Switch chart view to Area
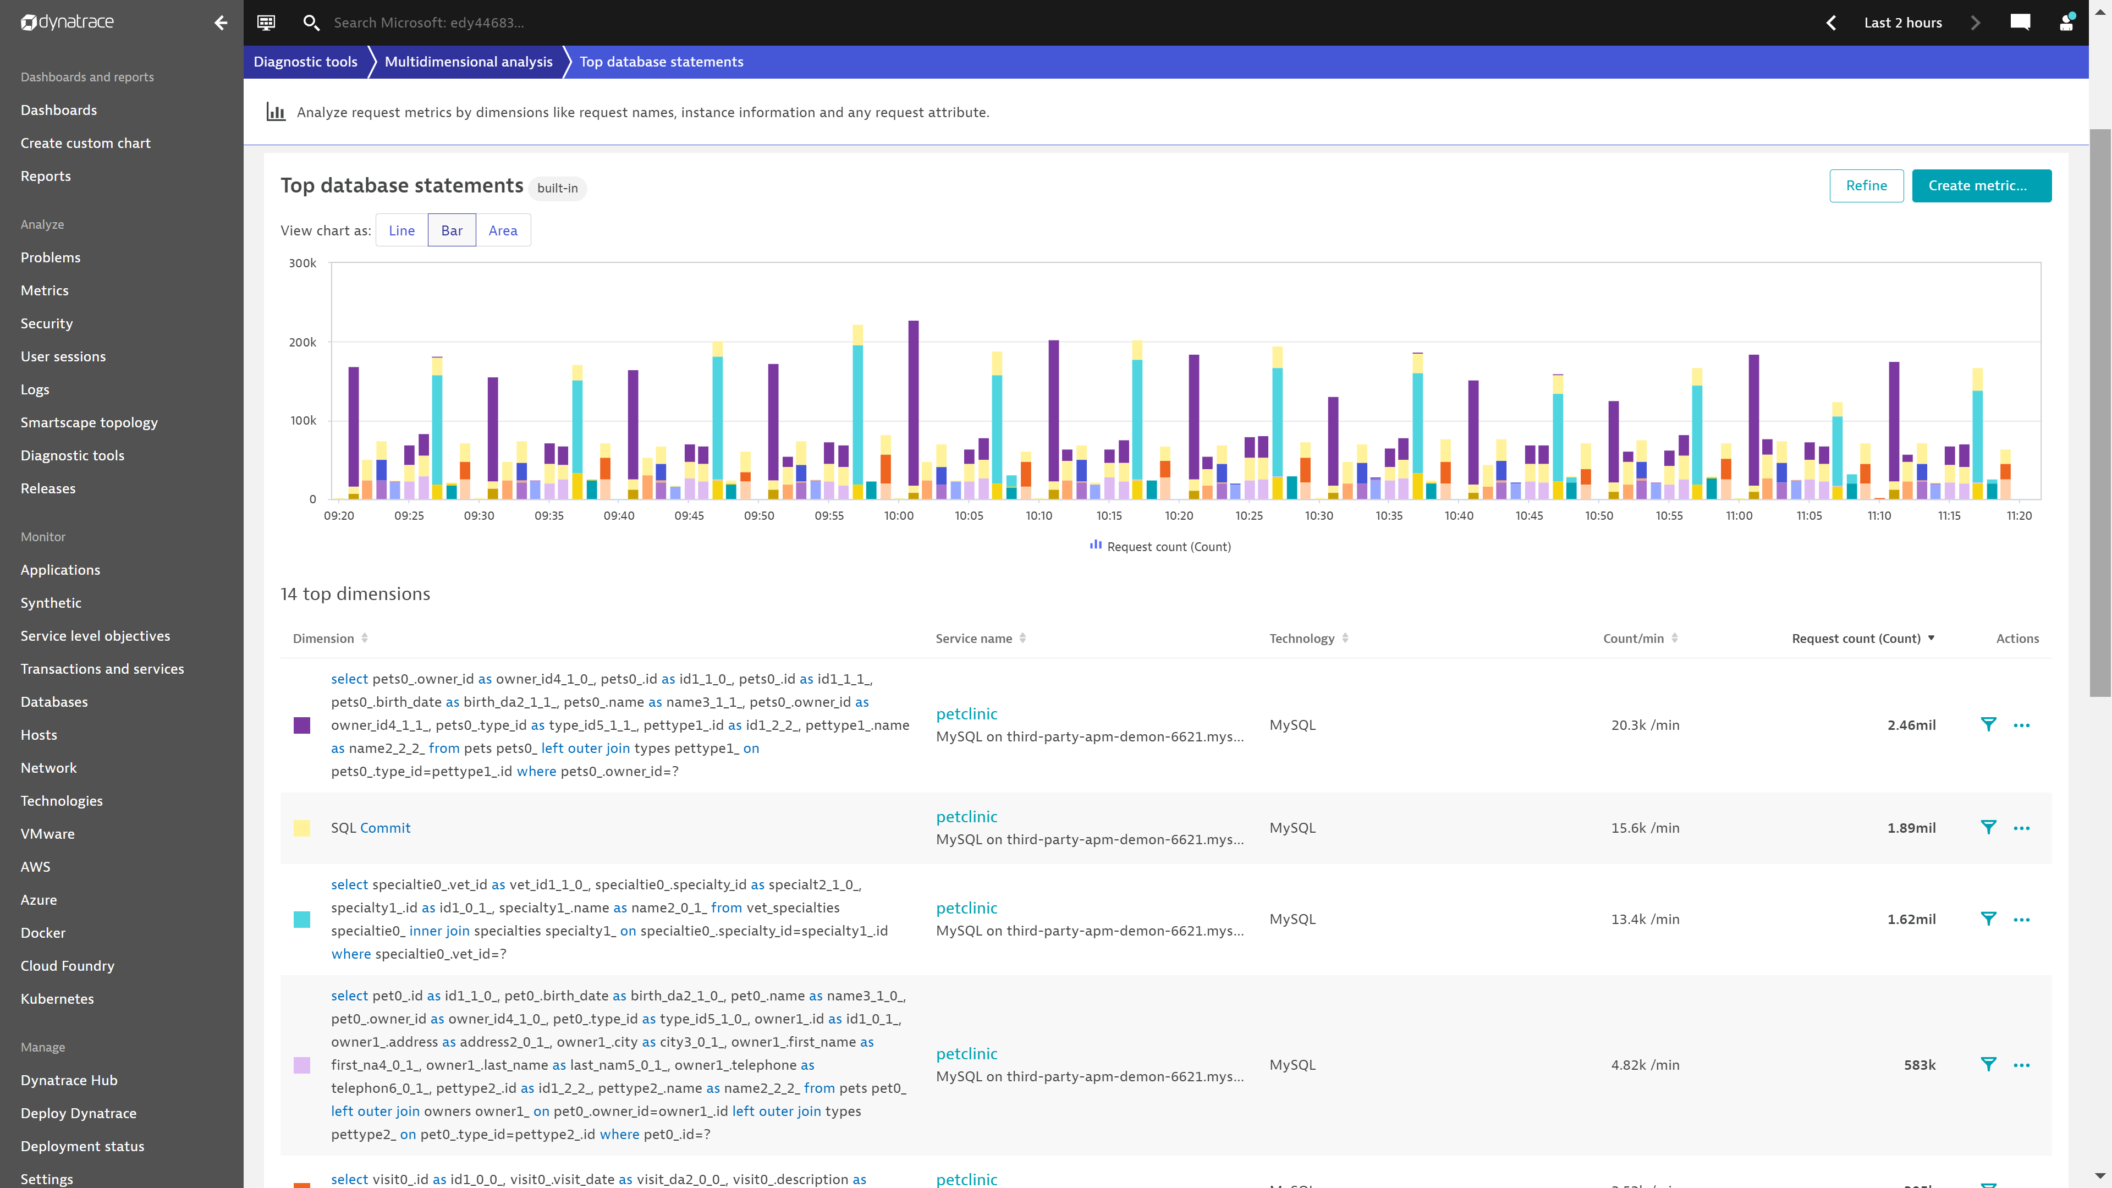The height and width of the screenshot is (1188, 2112). click(x=503, y=230)
